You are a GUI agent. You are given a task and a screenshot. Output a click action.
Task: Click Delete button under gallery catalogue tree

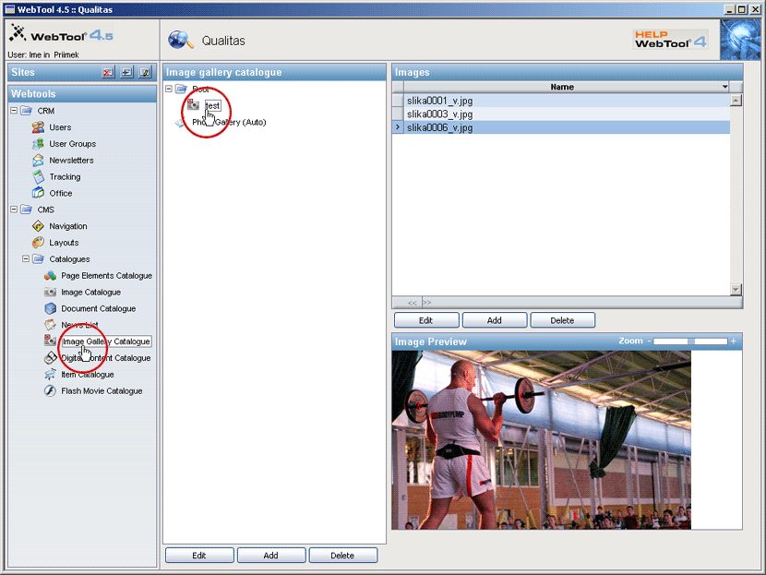(x=342, y=556)
